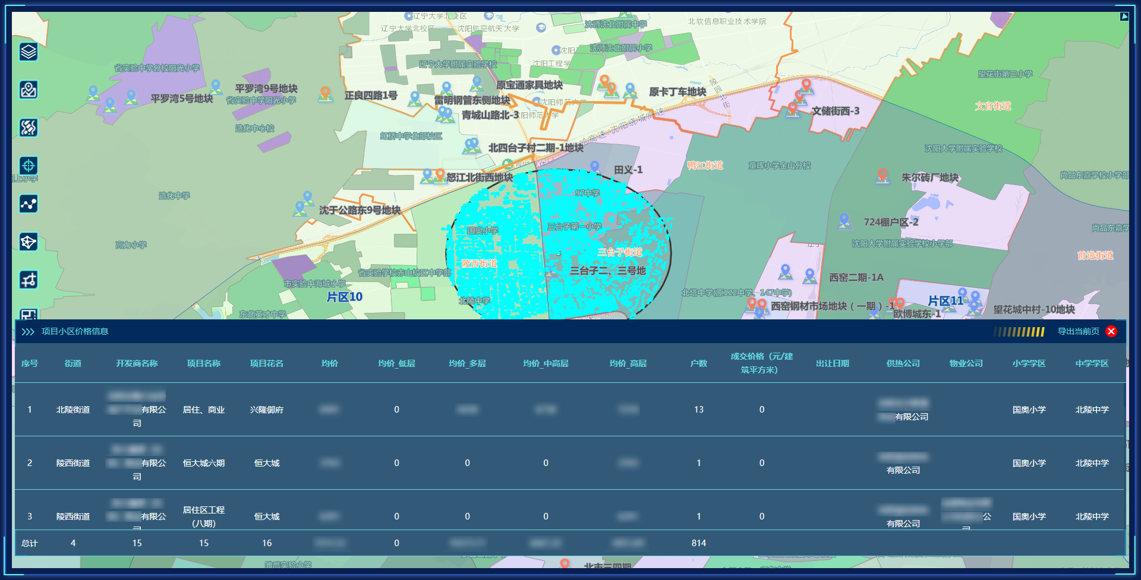
Task: Select the blue marker by 田义-1
Action: click(x=595, y=167)
